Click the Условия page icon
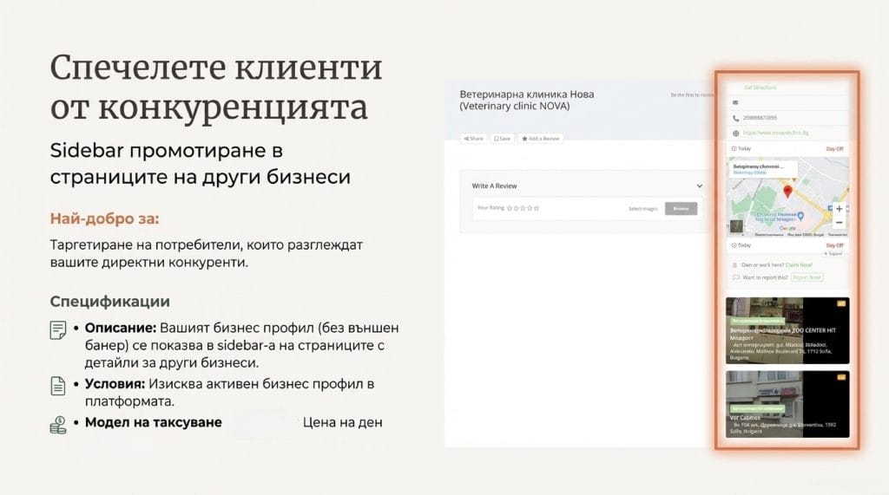 click(x=58, y=386)
